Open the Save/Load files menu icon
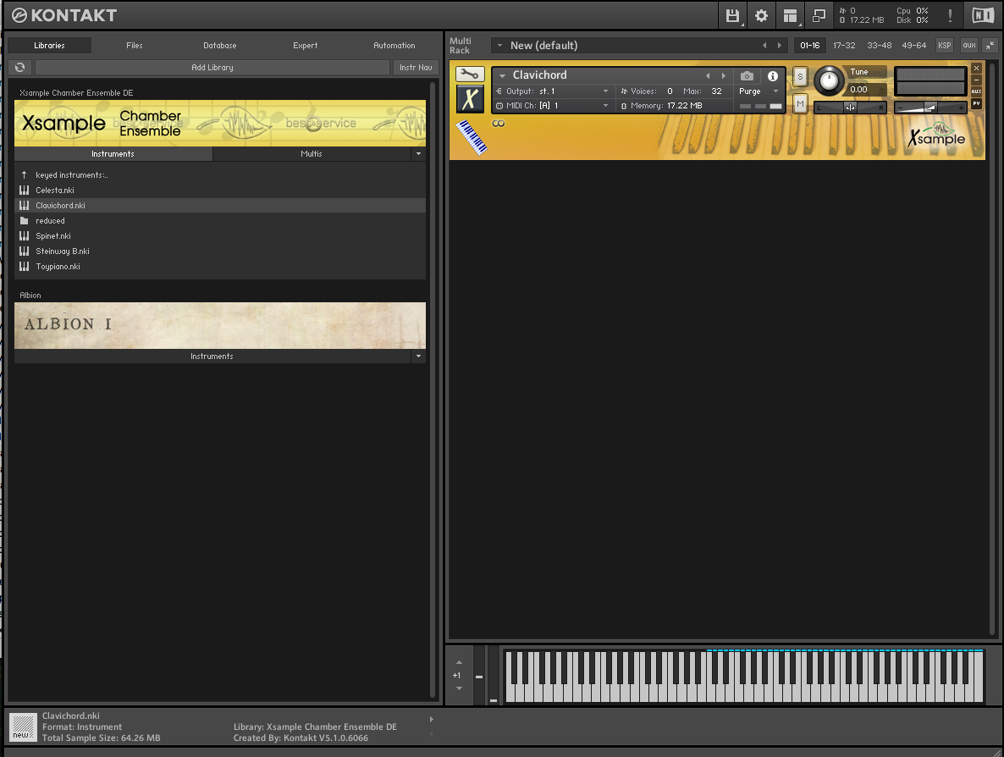The image size is (1004, 757). pyautogui.click(x=732, y=15)
